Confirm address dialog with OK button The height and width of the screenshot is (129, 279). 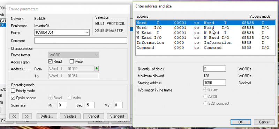(x=241, y=122)
